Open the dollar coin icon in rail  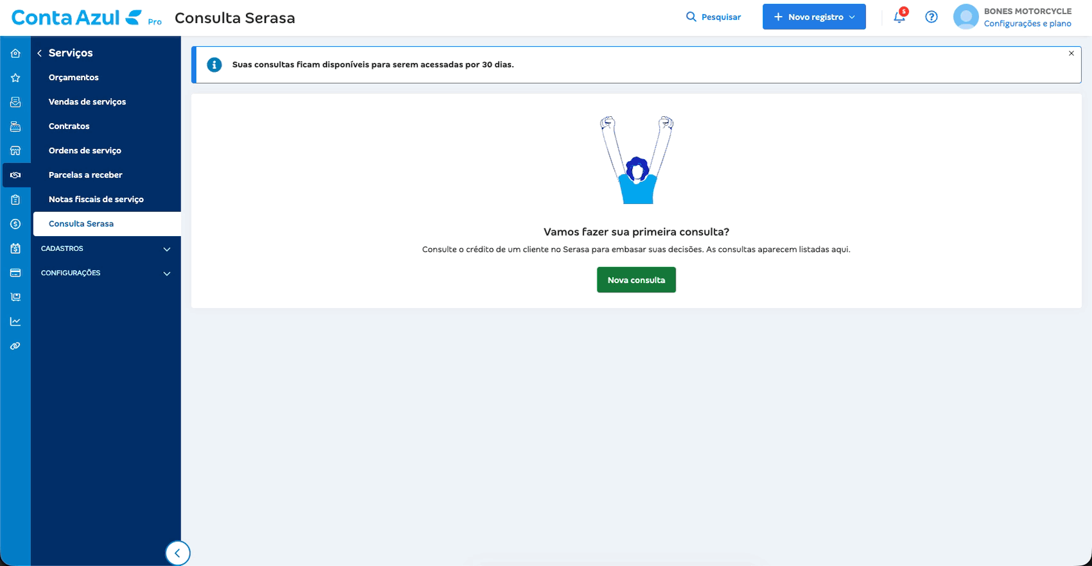point(15,224)
